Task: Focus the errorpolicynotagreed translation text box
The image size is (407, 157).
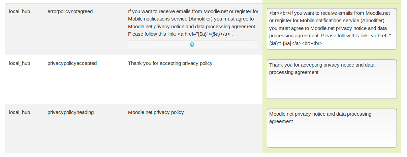Action: pos(332,29)
